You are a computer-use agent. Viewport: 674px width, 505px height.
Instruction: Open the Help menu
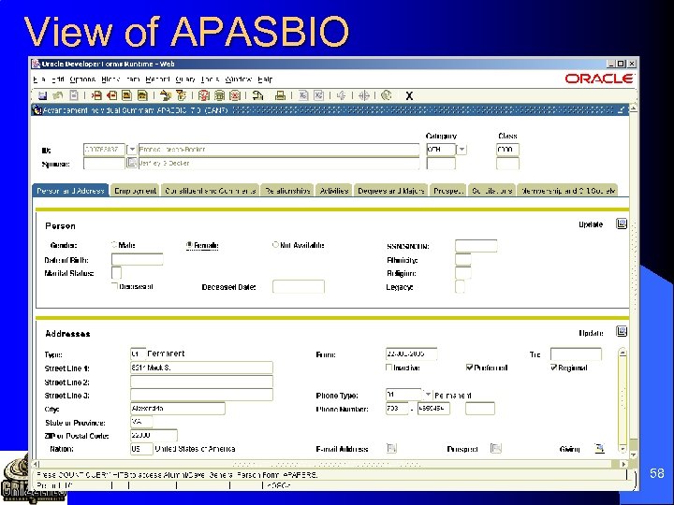coord(265,79)
